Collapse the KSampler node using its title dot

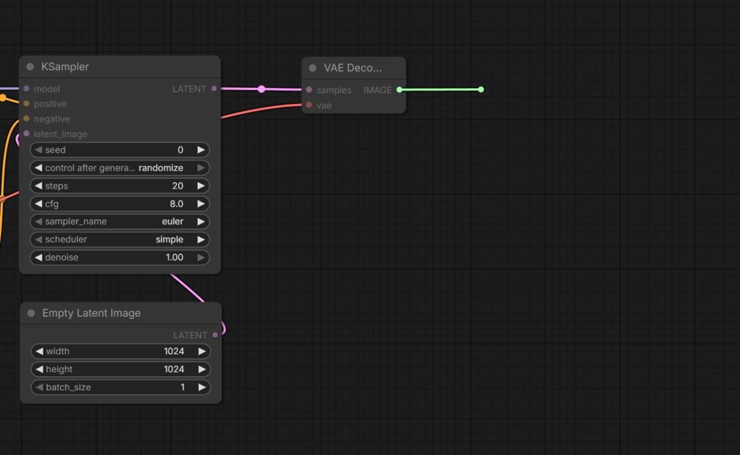coord(30,67)
